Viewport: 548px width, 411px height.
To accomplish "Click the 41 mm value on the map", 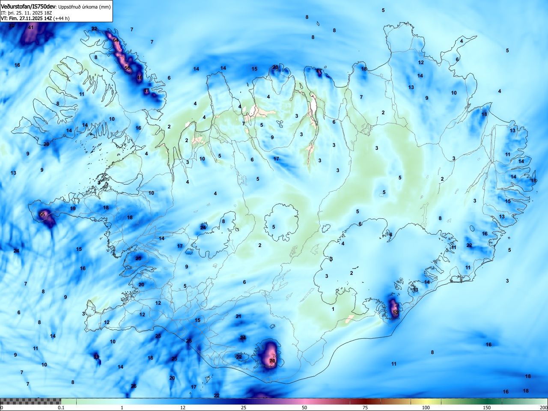I will click(30, 27).
